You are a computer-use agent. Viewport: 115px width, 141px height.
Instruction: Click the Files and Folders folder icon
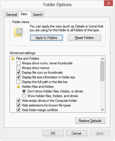(x=13, y=59)
